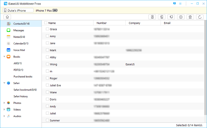Click the contact name Juliet
The image size is (207, 128).
[x=53, y=114]
